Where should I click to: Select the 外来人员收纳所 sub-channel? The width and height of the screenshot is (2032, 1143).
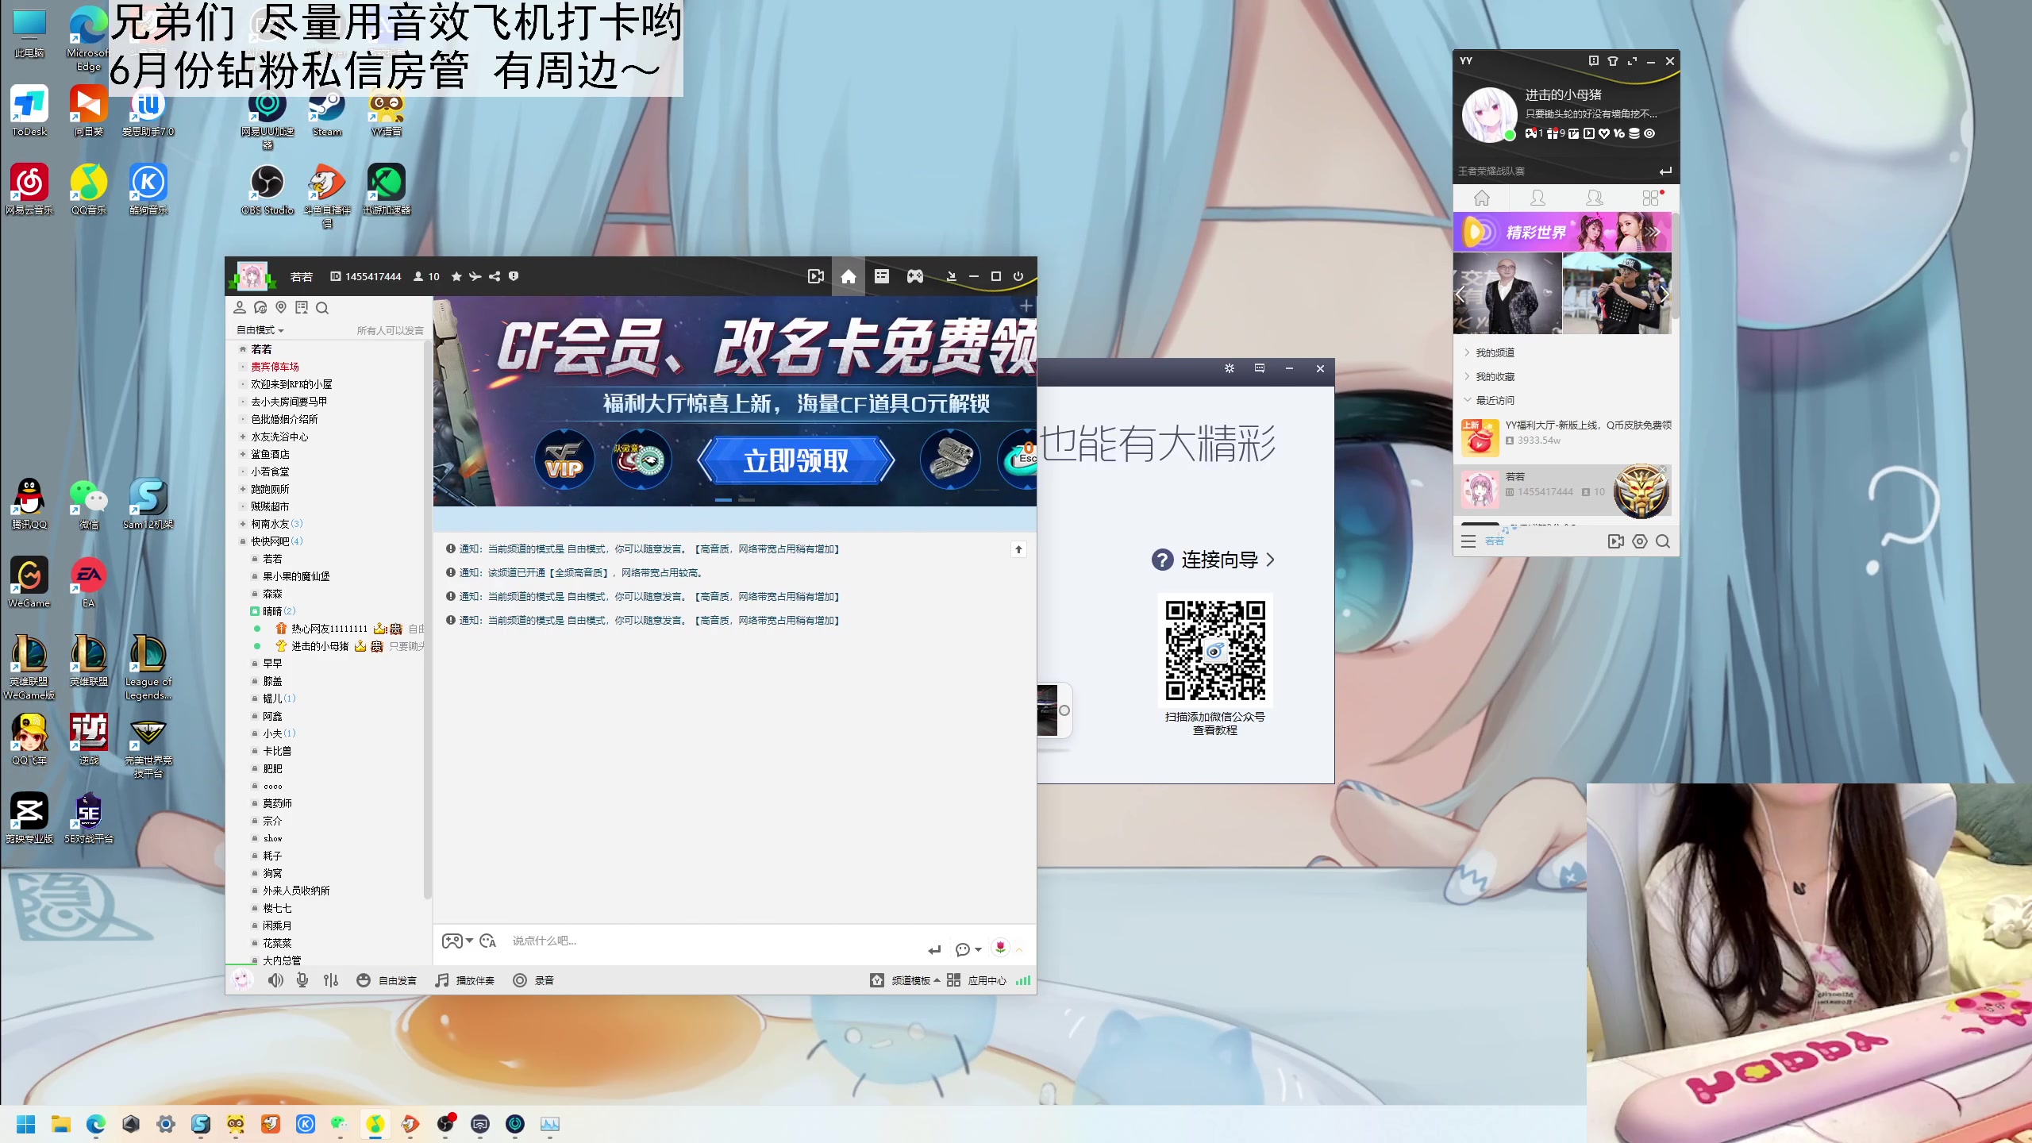point(296,891)
